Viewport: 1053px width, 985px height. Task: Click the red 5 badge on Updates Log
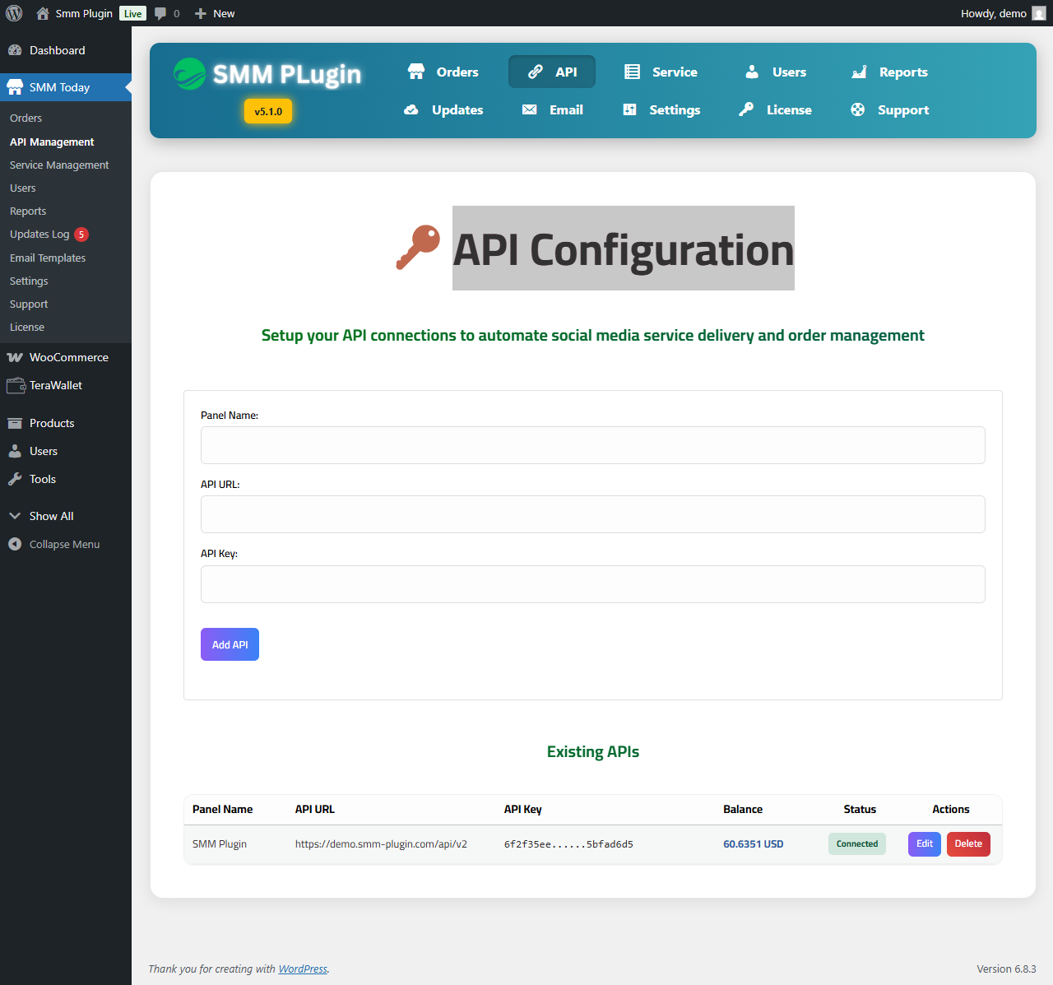[x=81, y=234]
